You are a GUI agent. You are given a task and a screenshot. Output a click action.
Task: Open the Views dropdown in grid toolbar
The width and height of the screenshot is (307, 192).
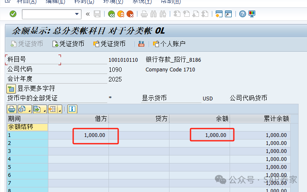pyautogui.click(x=24, y=109)
